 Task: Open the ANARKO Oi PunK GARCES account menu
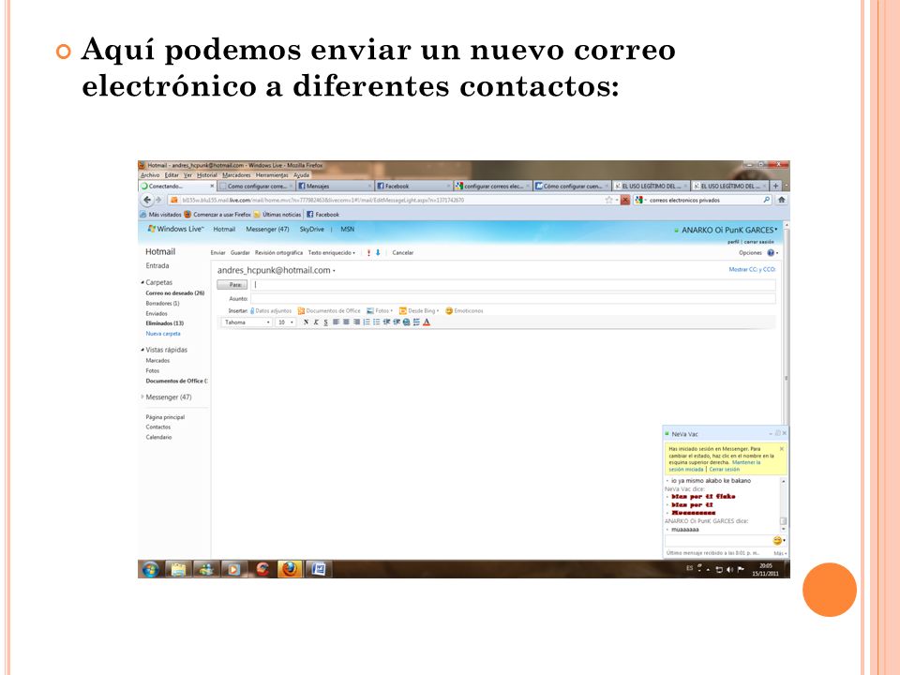coord(729,231)
